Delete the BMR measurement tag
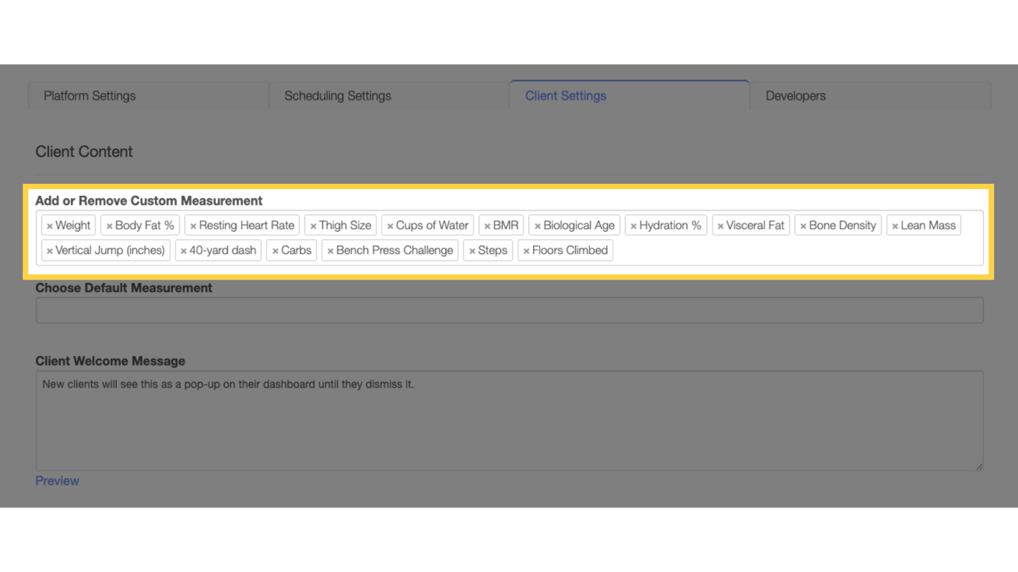Image resolution: width=1018 pixels, height=572 pixels. 487,225
